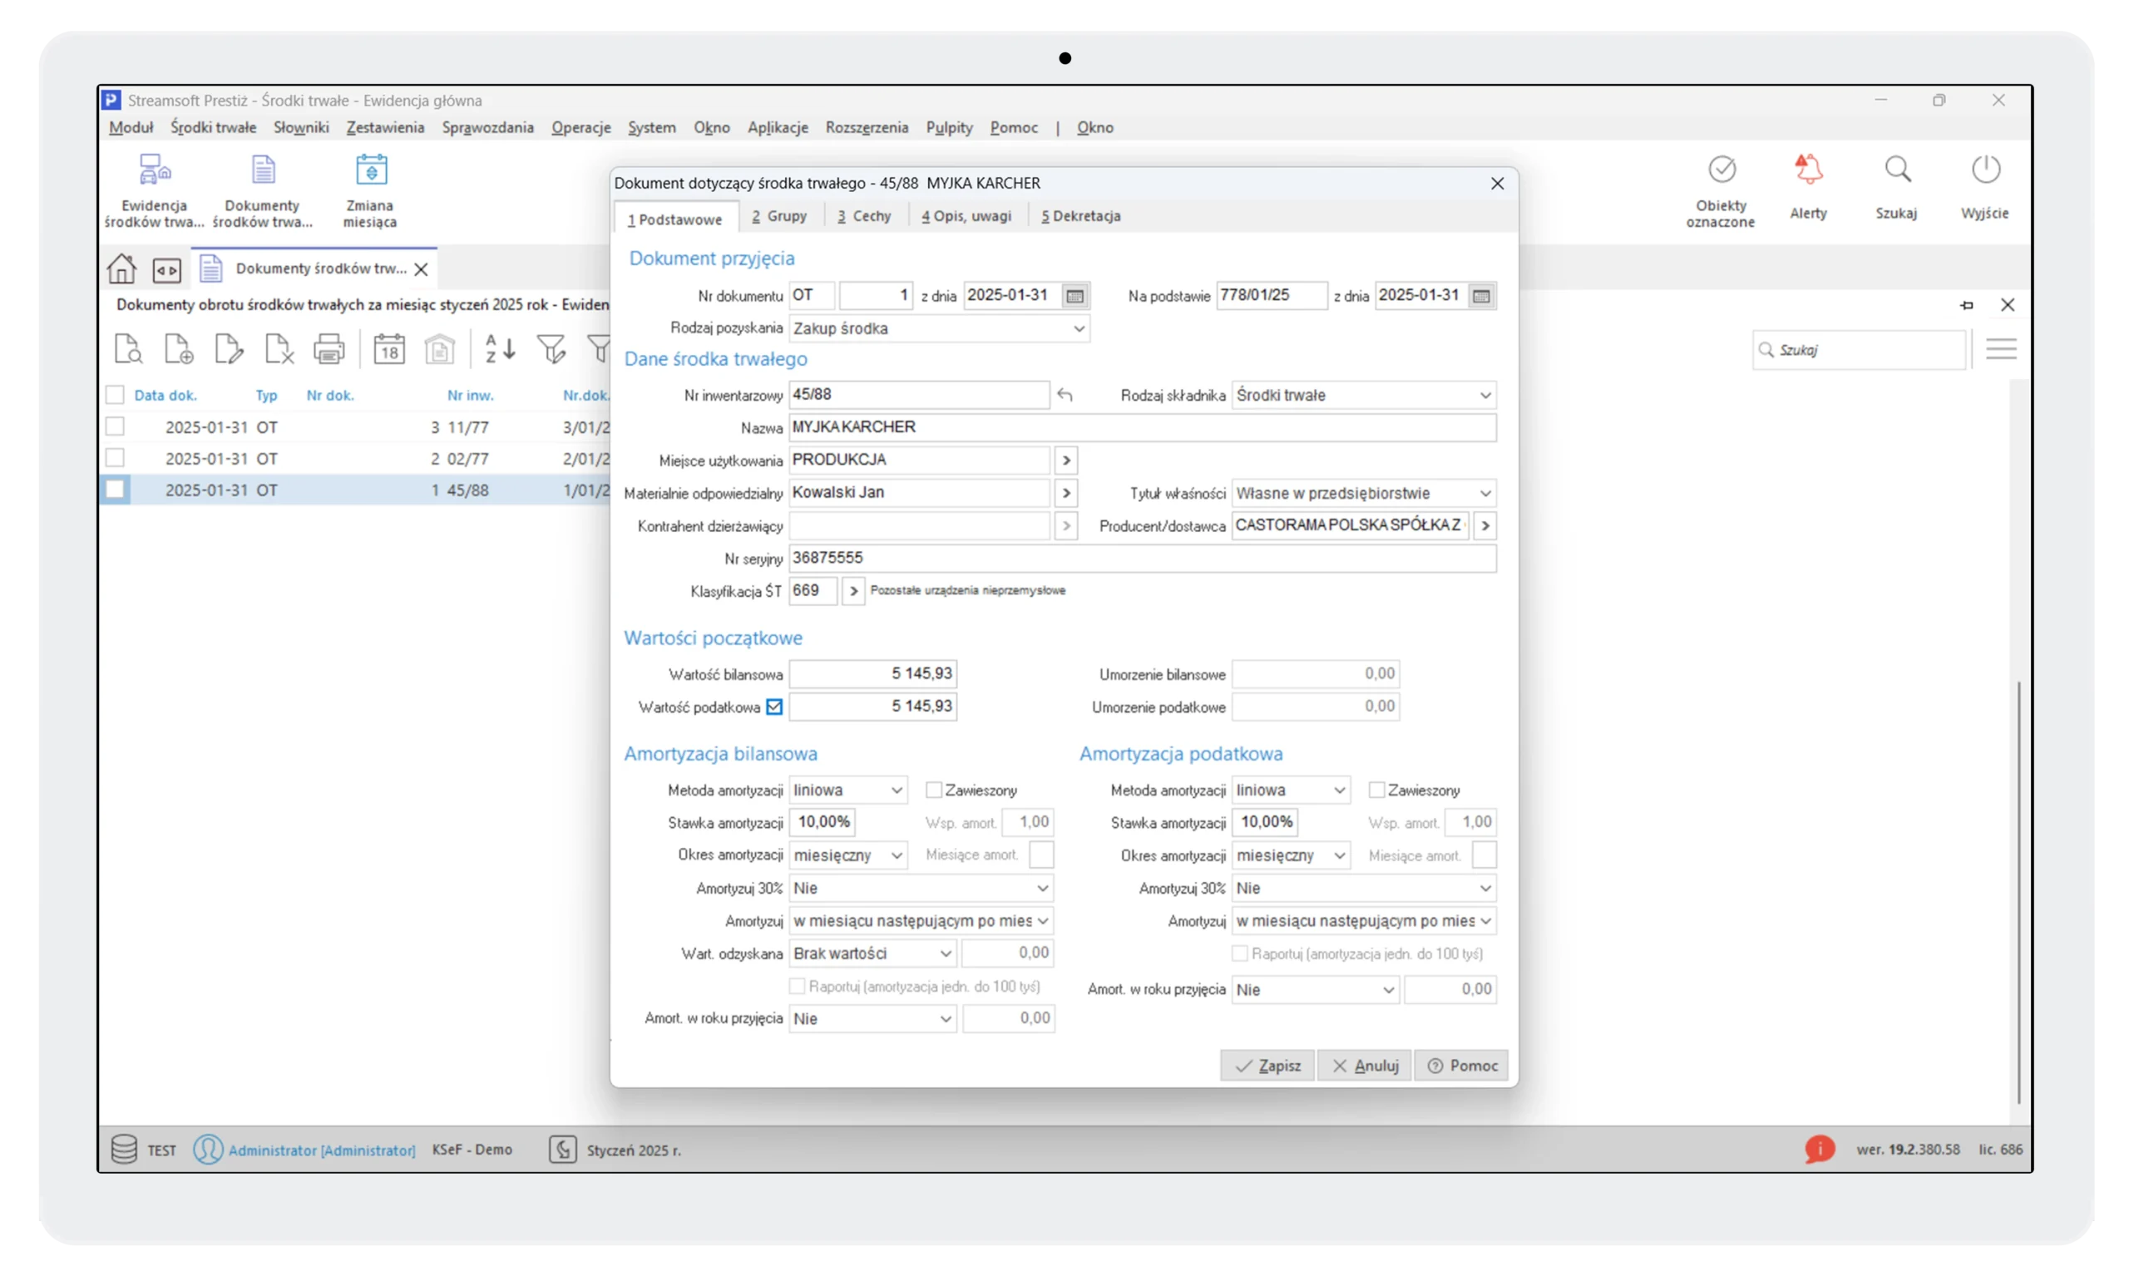This screenshot has height=1276, width=2129.
Task: Click the home icon in the tab bar
Action: click(121, 269)
